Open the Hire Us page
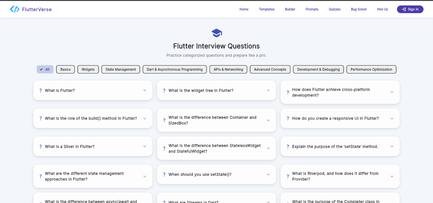Screen dimensions: 433x203 coord(382,9)
